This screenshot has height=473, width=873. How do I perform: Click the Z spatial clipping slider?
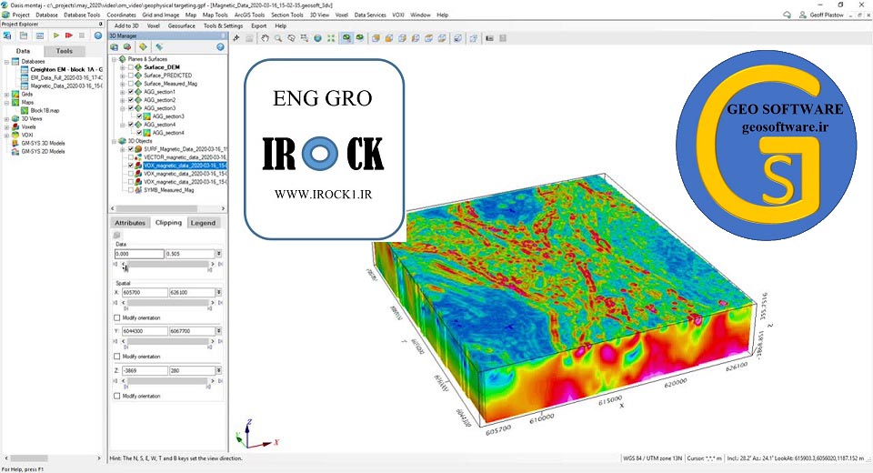[167, 381]
